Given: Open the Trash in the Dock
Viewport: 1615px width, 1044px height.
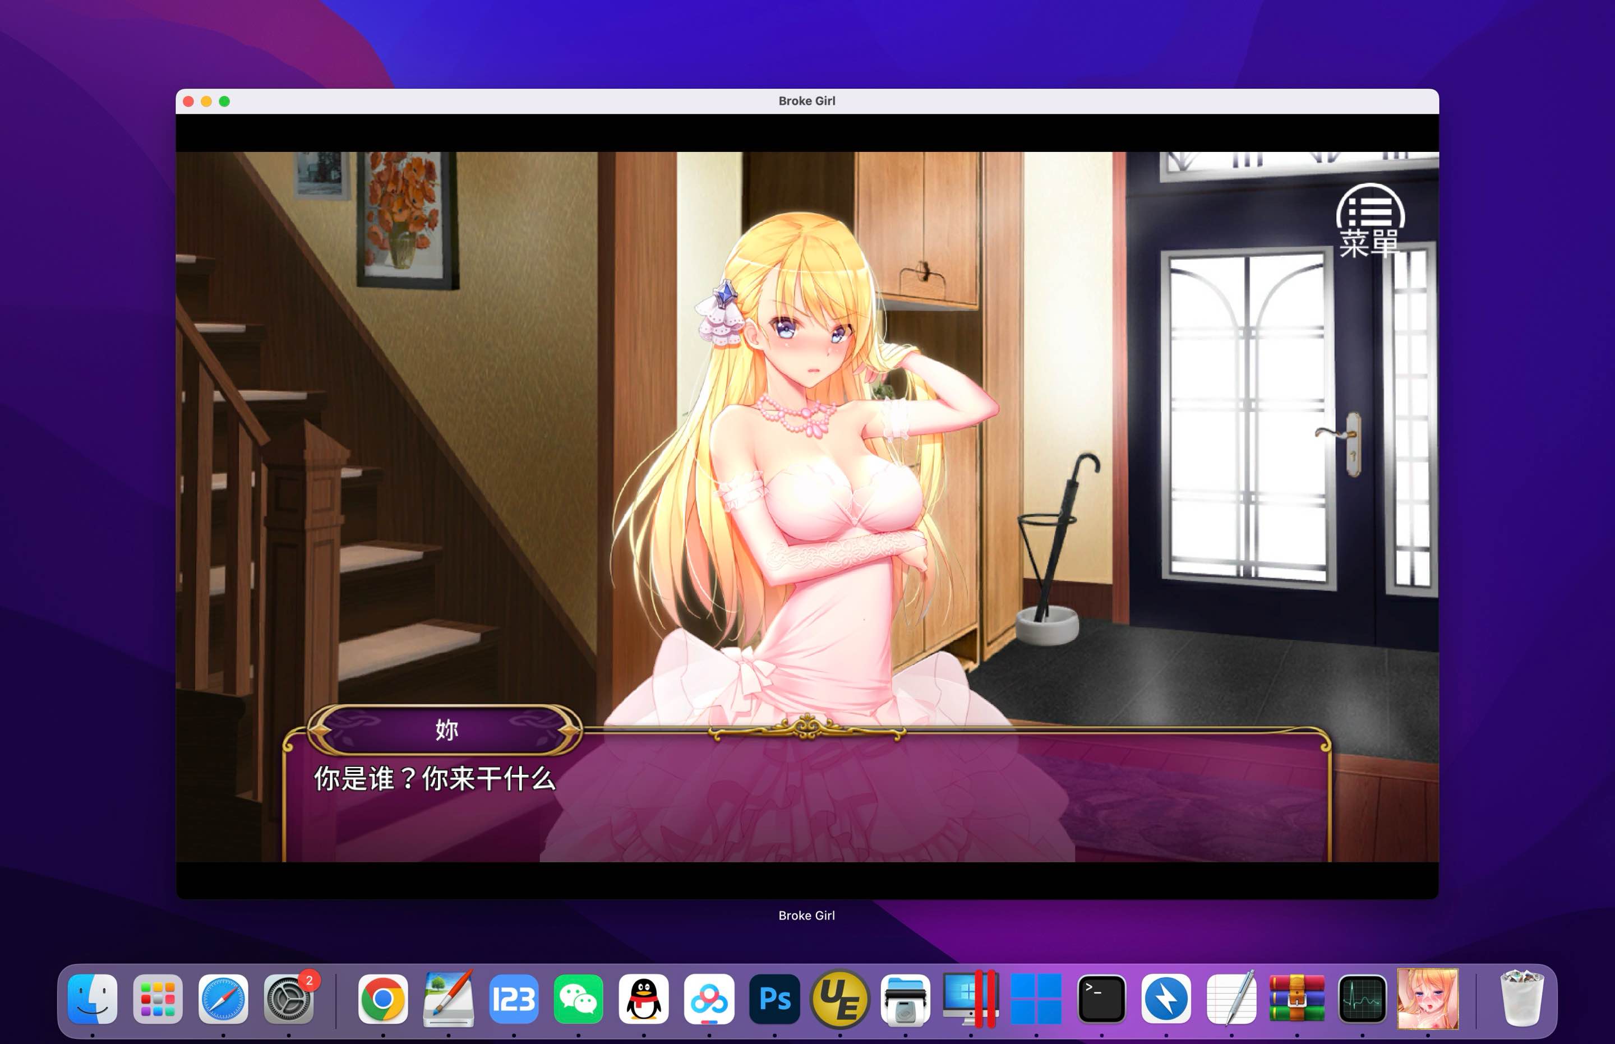Looking at the screenshot, I should pyautogui.click(x=1521, y=999).
